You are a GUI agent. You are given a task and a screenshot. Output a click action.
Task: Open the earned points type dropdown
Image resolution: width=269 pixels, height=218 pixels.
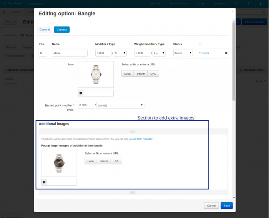click(x=120, y=105)
